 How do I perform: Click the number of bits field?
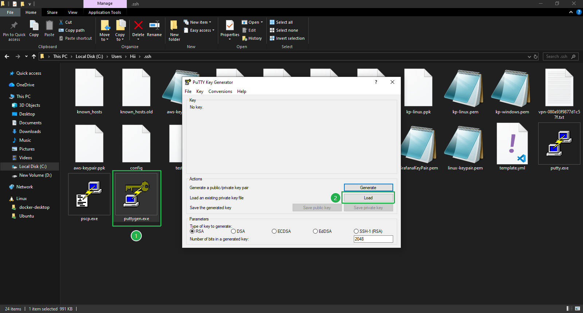pyautogui.click(x=373, y=239)
